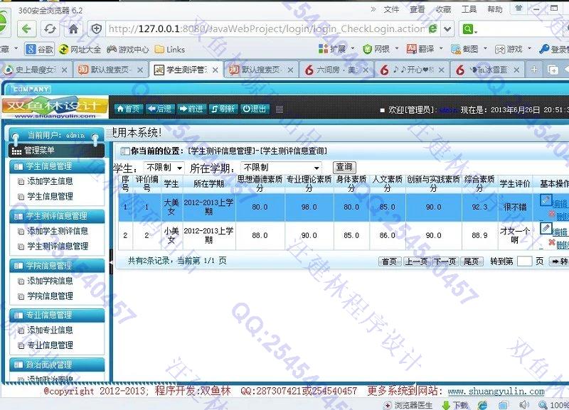This screenshot has height=410, width=569.
Task: Open the 工具 menu
Action: [x=469, y=9]
